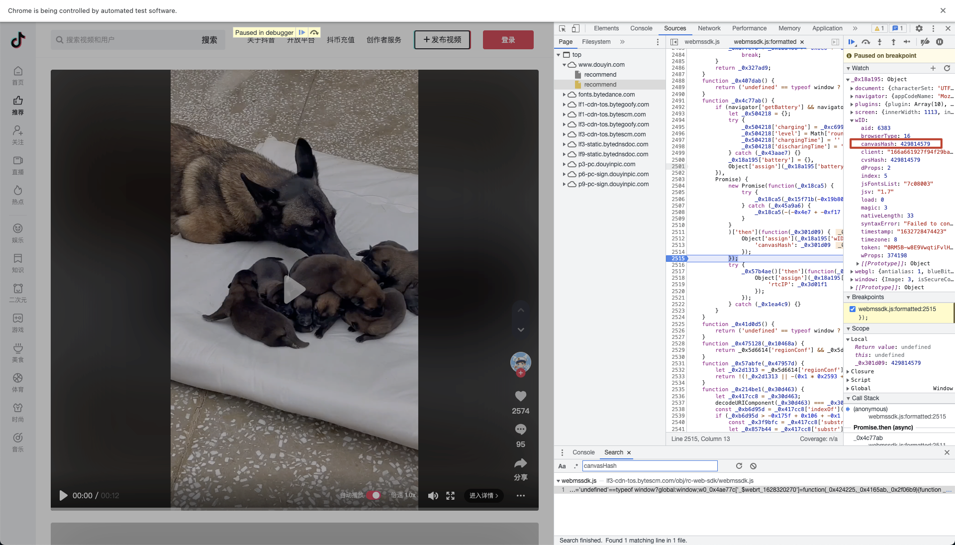Expand webgl property in watch
This screenshot has width=955, height=545.
pyautogui.click(x=852, y=272)
